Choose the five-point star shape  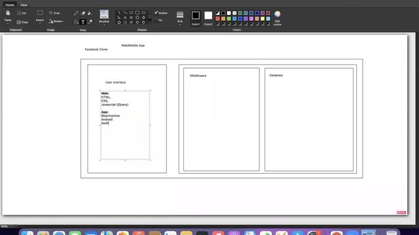coord(131,18)
